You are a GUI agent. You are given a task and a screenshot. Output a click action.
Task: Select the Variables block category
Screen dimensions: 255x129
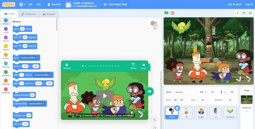pyautogui.click(x=6, y=82)
